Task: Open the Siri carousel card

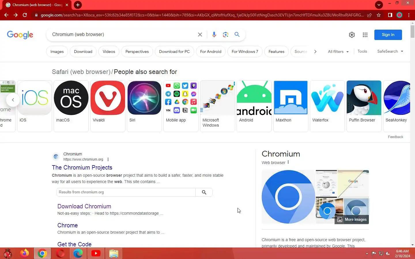Action: click(x=144, y=106)
